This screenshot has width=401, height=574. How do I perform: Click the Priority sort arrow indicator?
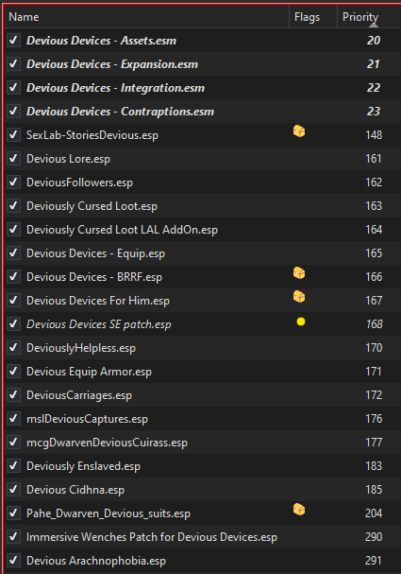pos(374,25)
